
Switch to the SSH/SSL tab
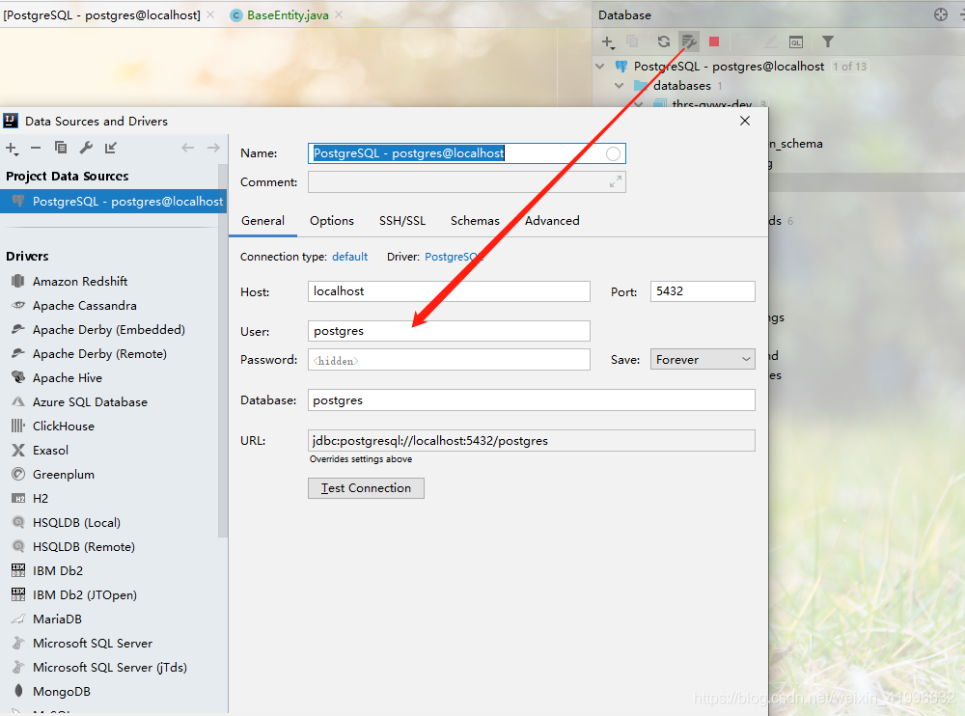pyautogui.click(x=402, y=220)
